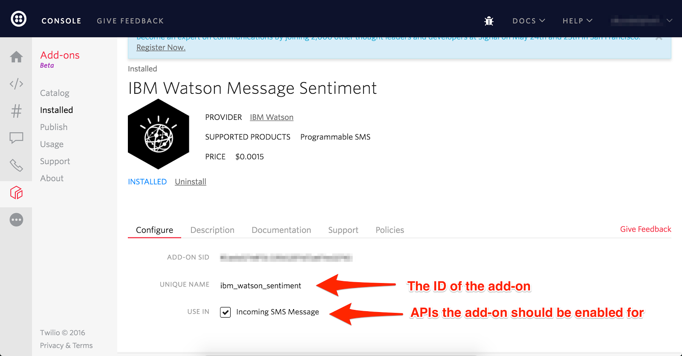Click the Programmable SMS supported product
The image size is (682, 356).
click(335, 137)
